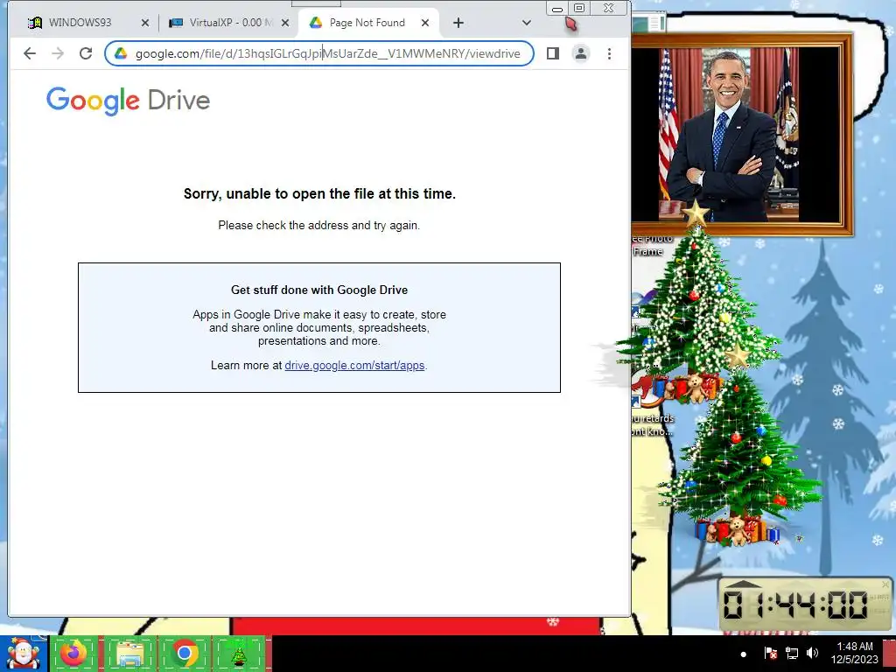Click the network icon in system tray

pos(791,653)
